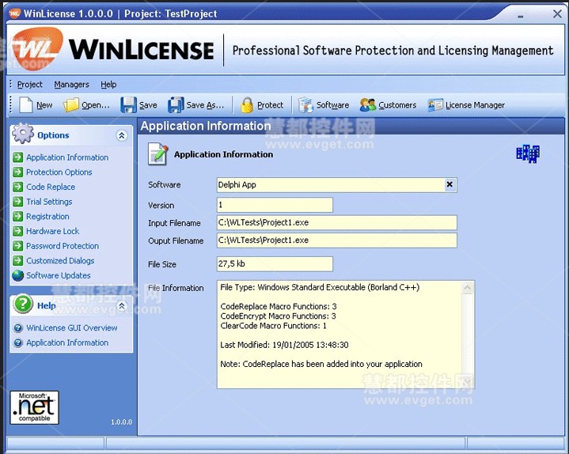The width and height of the screenshot is (569, 454).
Task: Open Password Protection settings
Action: click(x=63, y=246)
